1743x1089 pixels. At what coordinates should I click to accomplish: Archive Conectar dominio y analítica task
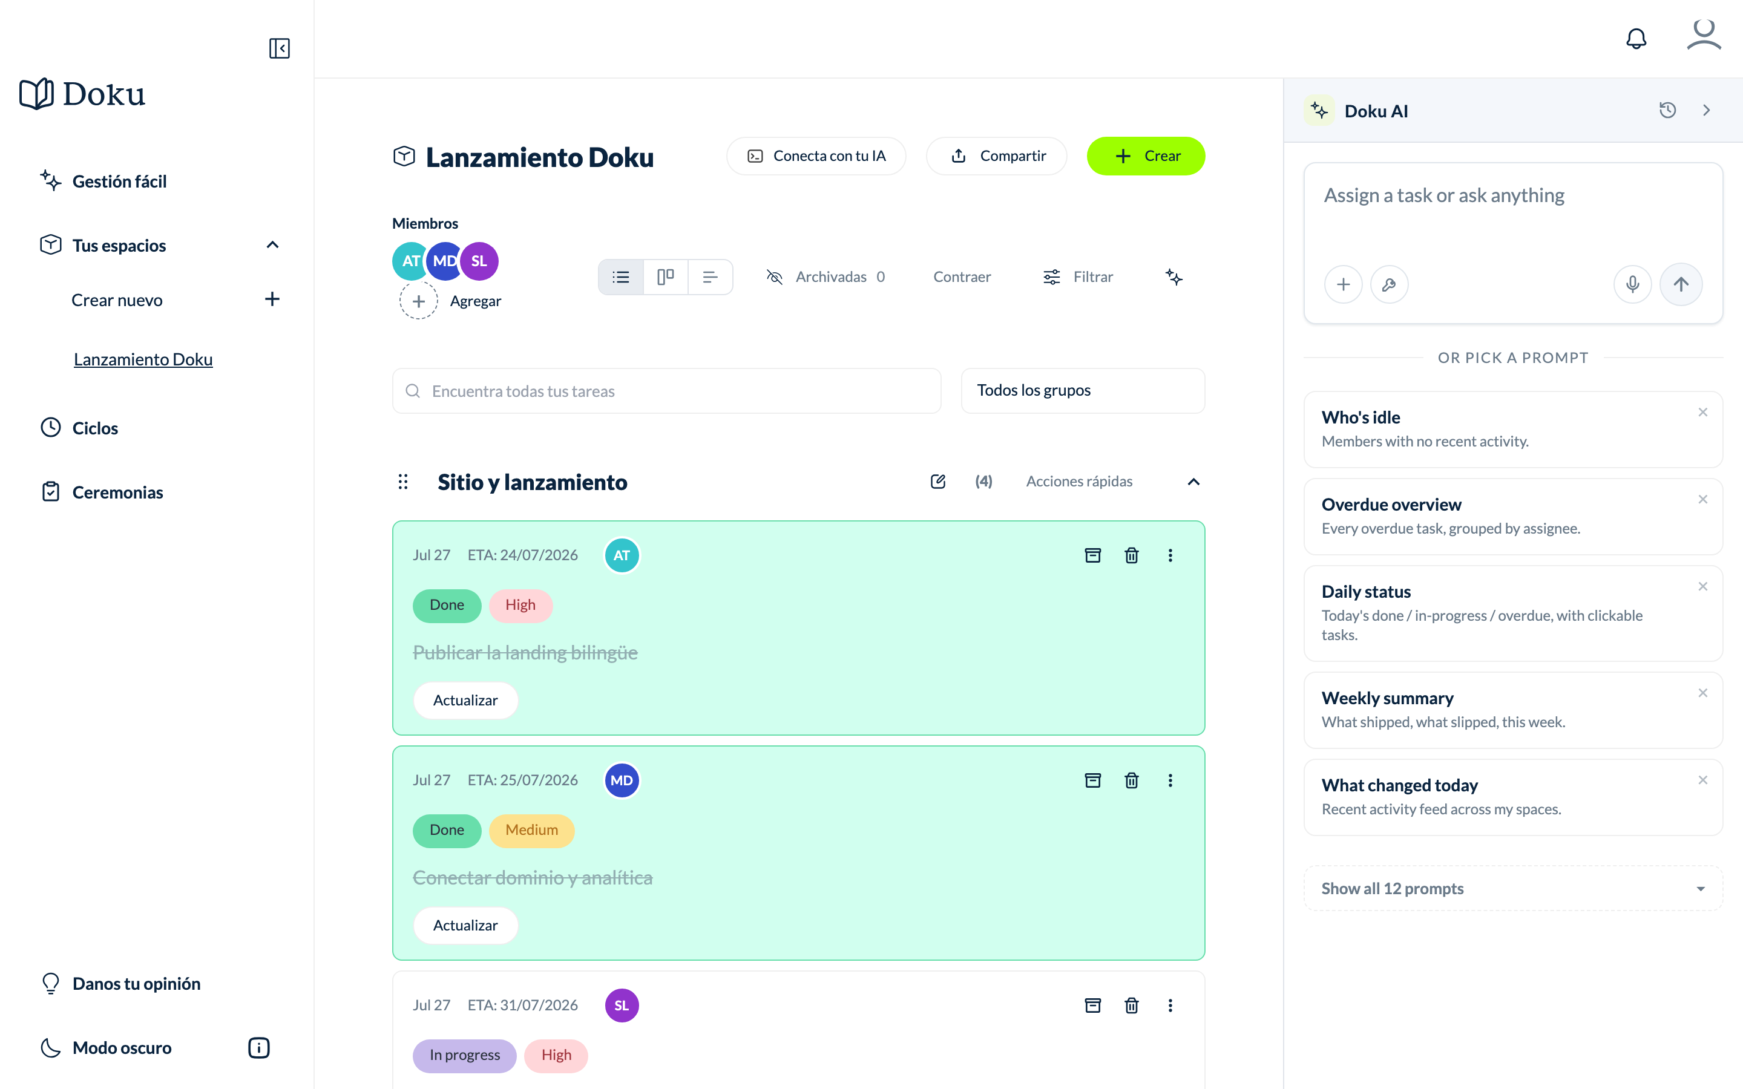[1092, 780]
